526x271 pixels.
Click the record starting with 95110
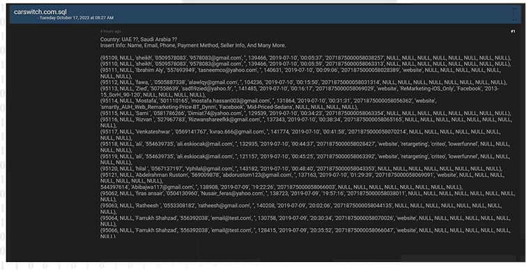click(306, 64)
